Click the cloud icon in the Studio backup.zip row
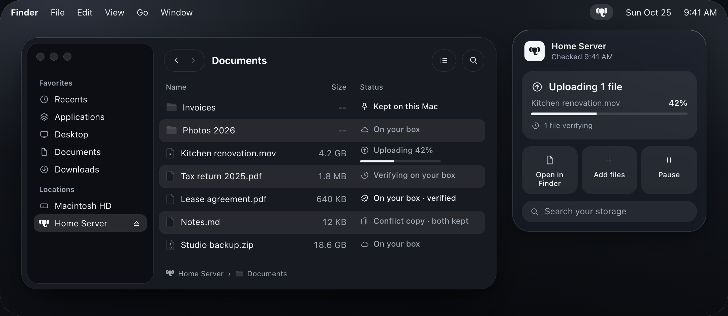Viewport: 728px width, 316px height. 364,244
